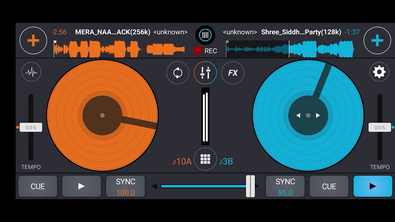This screenshot has width=395, height=222.
Task: Open the waveform view on left deck
Action: click(x=31, y=72)
